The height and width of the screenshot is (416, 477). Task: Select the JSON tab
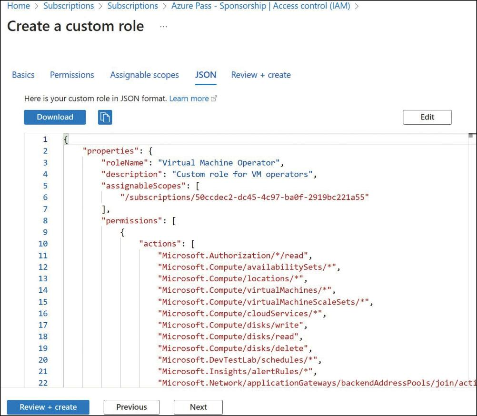[x=206, y=75]
